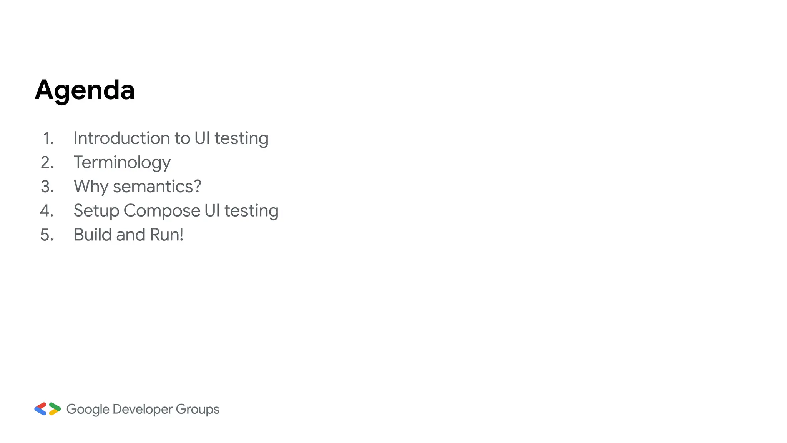Click list number 2.
The height and width of the screenshot is (443, 787).
pos(47,163)
